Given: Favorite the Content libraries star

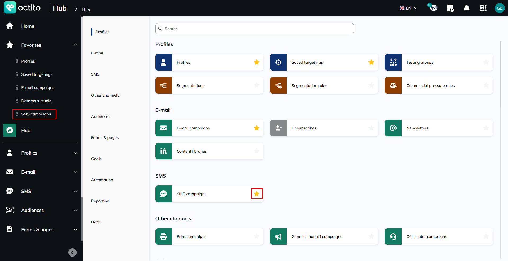Looking at the screenshot, I should click(257, 151).
